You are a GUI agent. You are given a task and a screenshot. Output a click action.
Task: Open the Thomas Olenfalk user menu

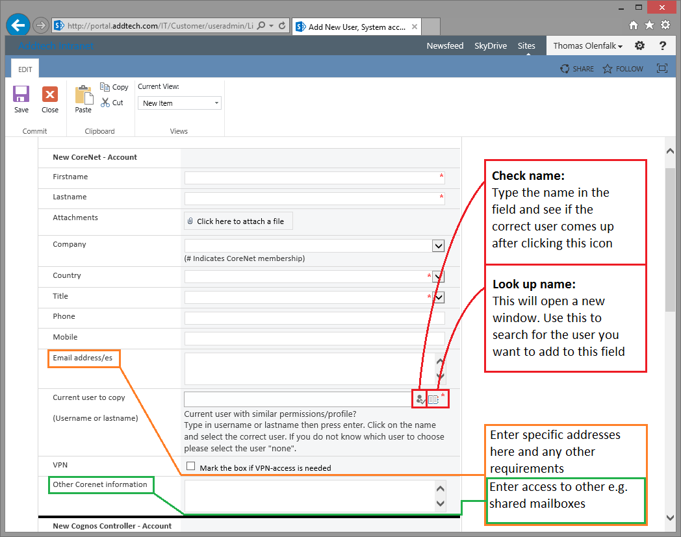(587, 45)
